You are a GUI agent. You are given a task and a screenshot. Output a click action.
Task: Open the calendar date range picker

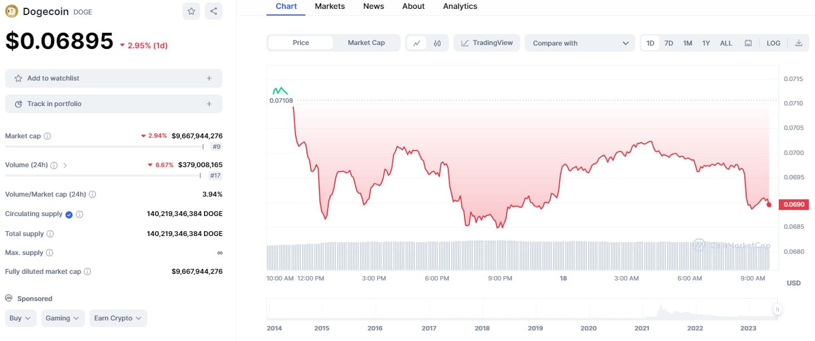click(748, 43)
